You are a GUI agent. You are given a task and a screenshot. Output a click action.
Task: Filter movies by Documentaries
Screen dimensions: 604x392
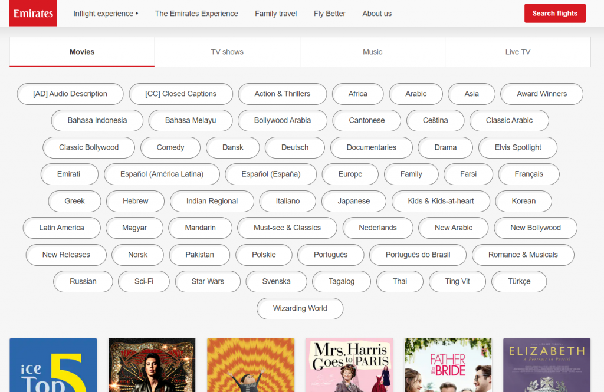pyautogui.click(x=372, y=147)
